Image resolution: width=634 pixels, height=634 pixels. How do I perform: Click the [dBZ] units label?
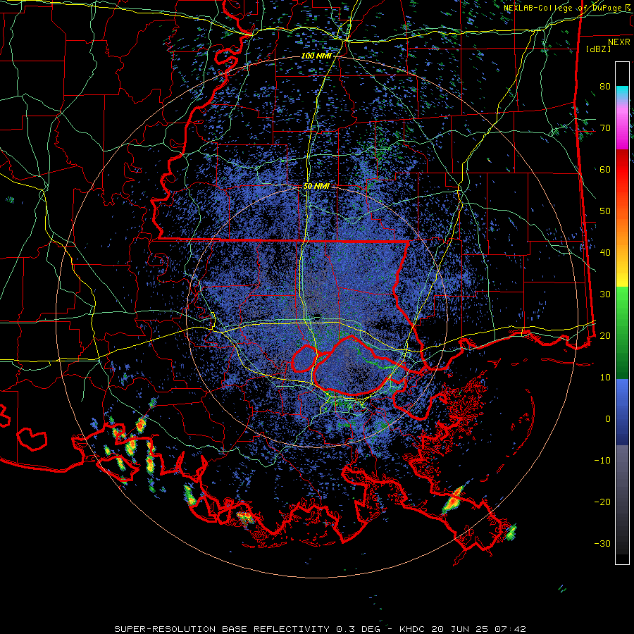click(598, 49)
